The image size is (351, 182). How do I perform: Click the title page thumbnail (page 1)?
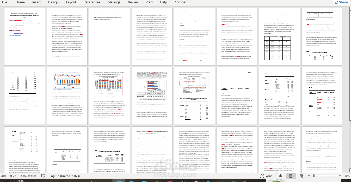(x=24, y=37)
